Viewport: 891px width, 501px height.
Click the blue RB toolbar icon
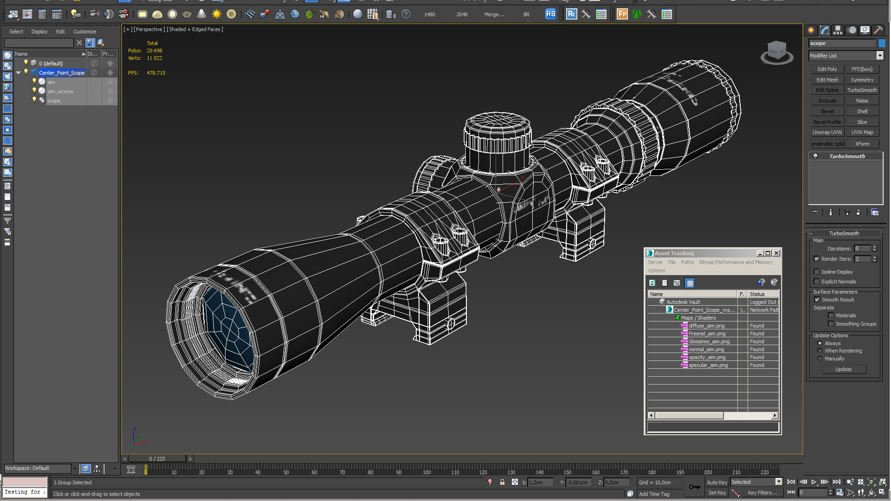point(550,14)
